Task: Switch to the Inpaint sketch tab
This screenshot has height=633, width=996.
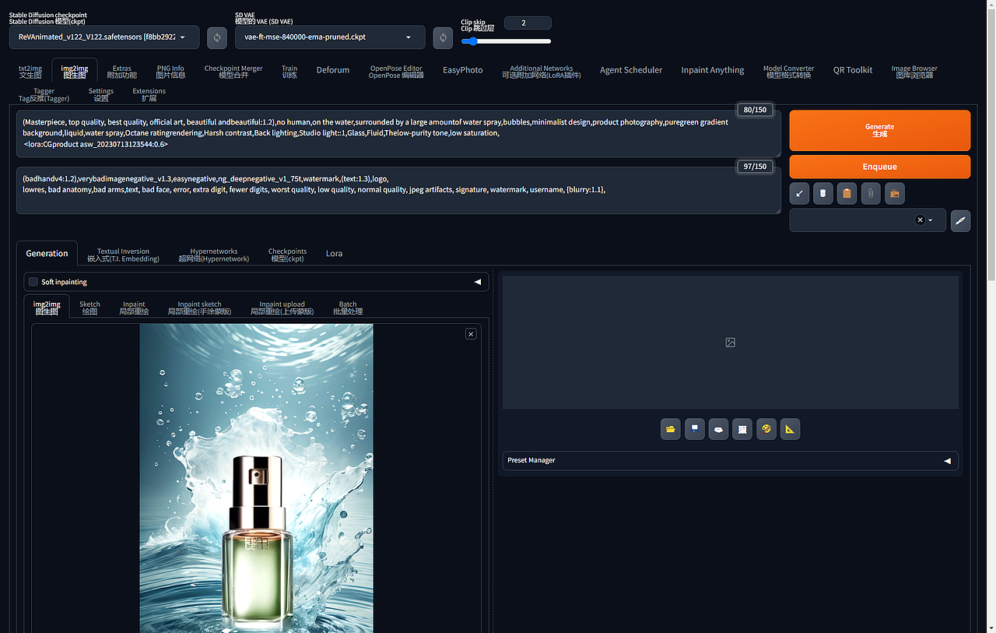Action: (199, 308)
